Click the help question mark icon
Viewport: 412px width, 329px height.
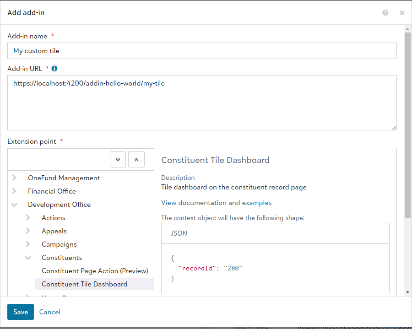[x=385, y=13]
